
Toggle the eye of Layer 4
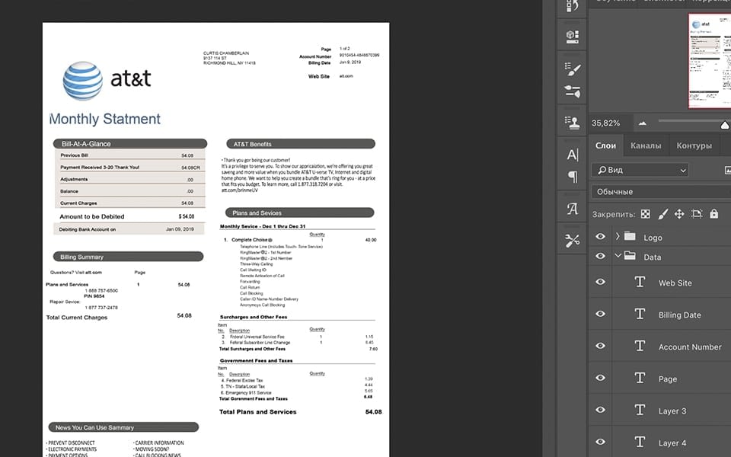point(601,442)
